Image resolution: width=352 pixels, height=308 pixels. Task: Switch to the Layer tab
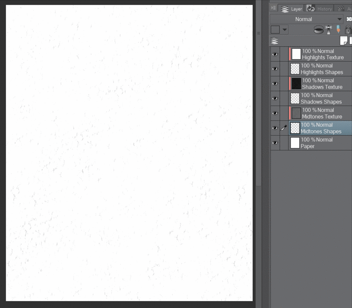pyautogui.click(x=297, y=8)
